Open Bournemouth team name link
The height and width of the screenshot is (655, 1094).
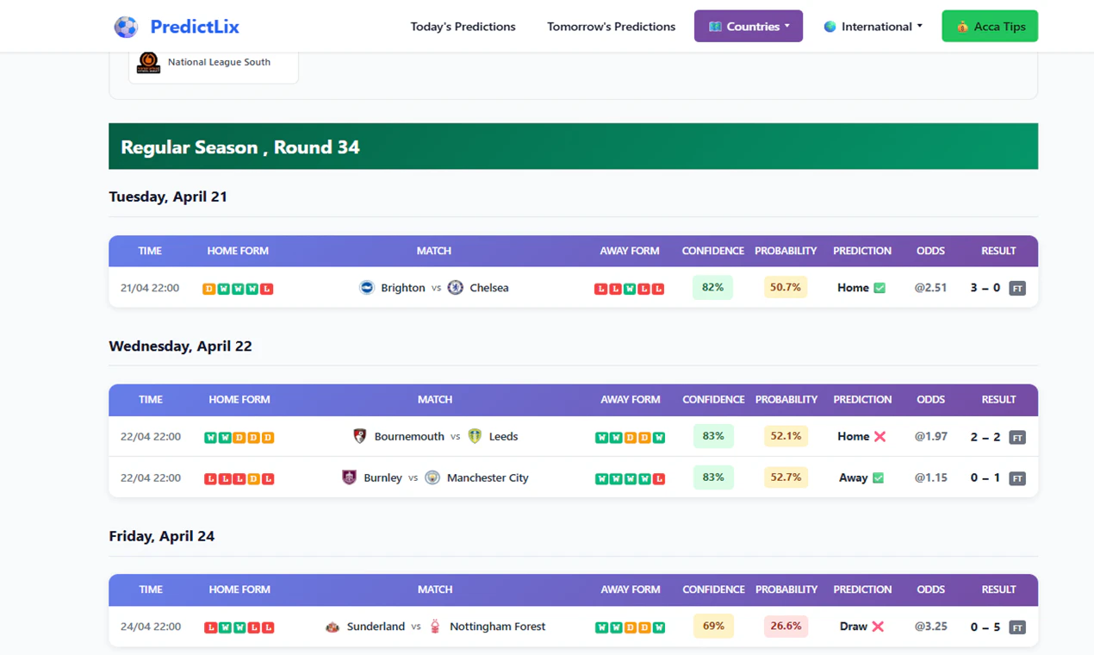(409, 436)
